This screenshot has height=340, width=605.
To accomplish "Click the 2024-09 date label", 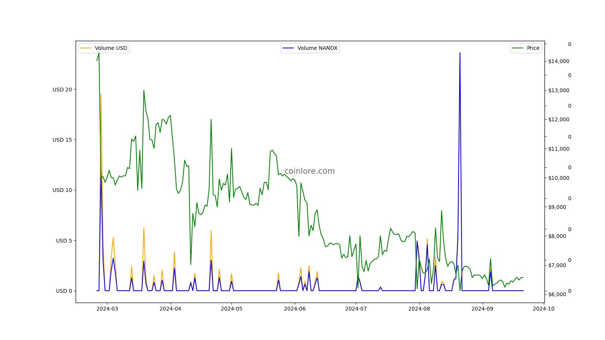I will 482,309.
